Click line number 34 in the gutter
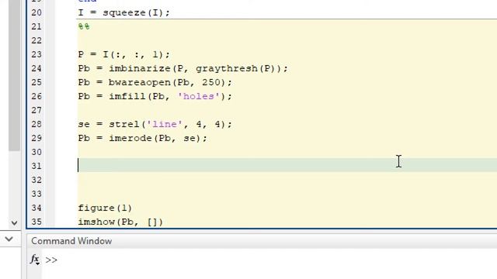 (x=36, y=208)
